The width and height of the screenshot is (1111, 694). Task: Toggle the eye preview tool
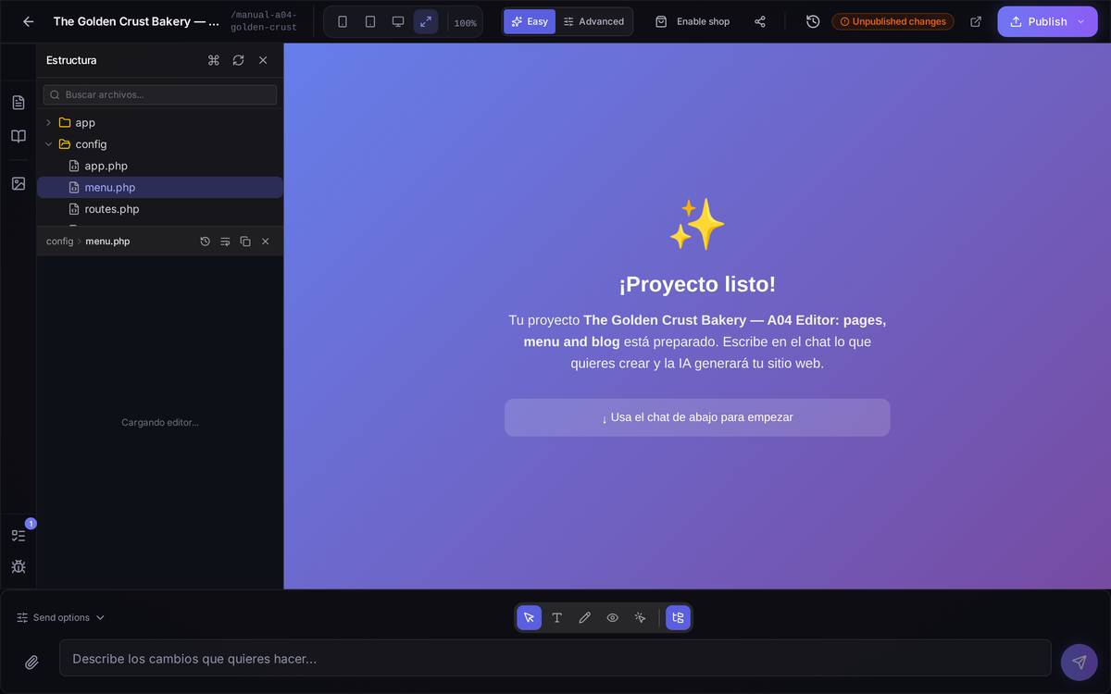[x=613, y=617]
